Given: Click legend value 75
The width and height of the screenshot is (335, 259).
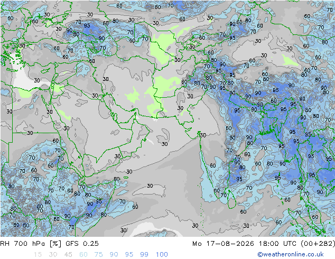Looking at the screenshot, I should (98, 254).
